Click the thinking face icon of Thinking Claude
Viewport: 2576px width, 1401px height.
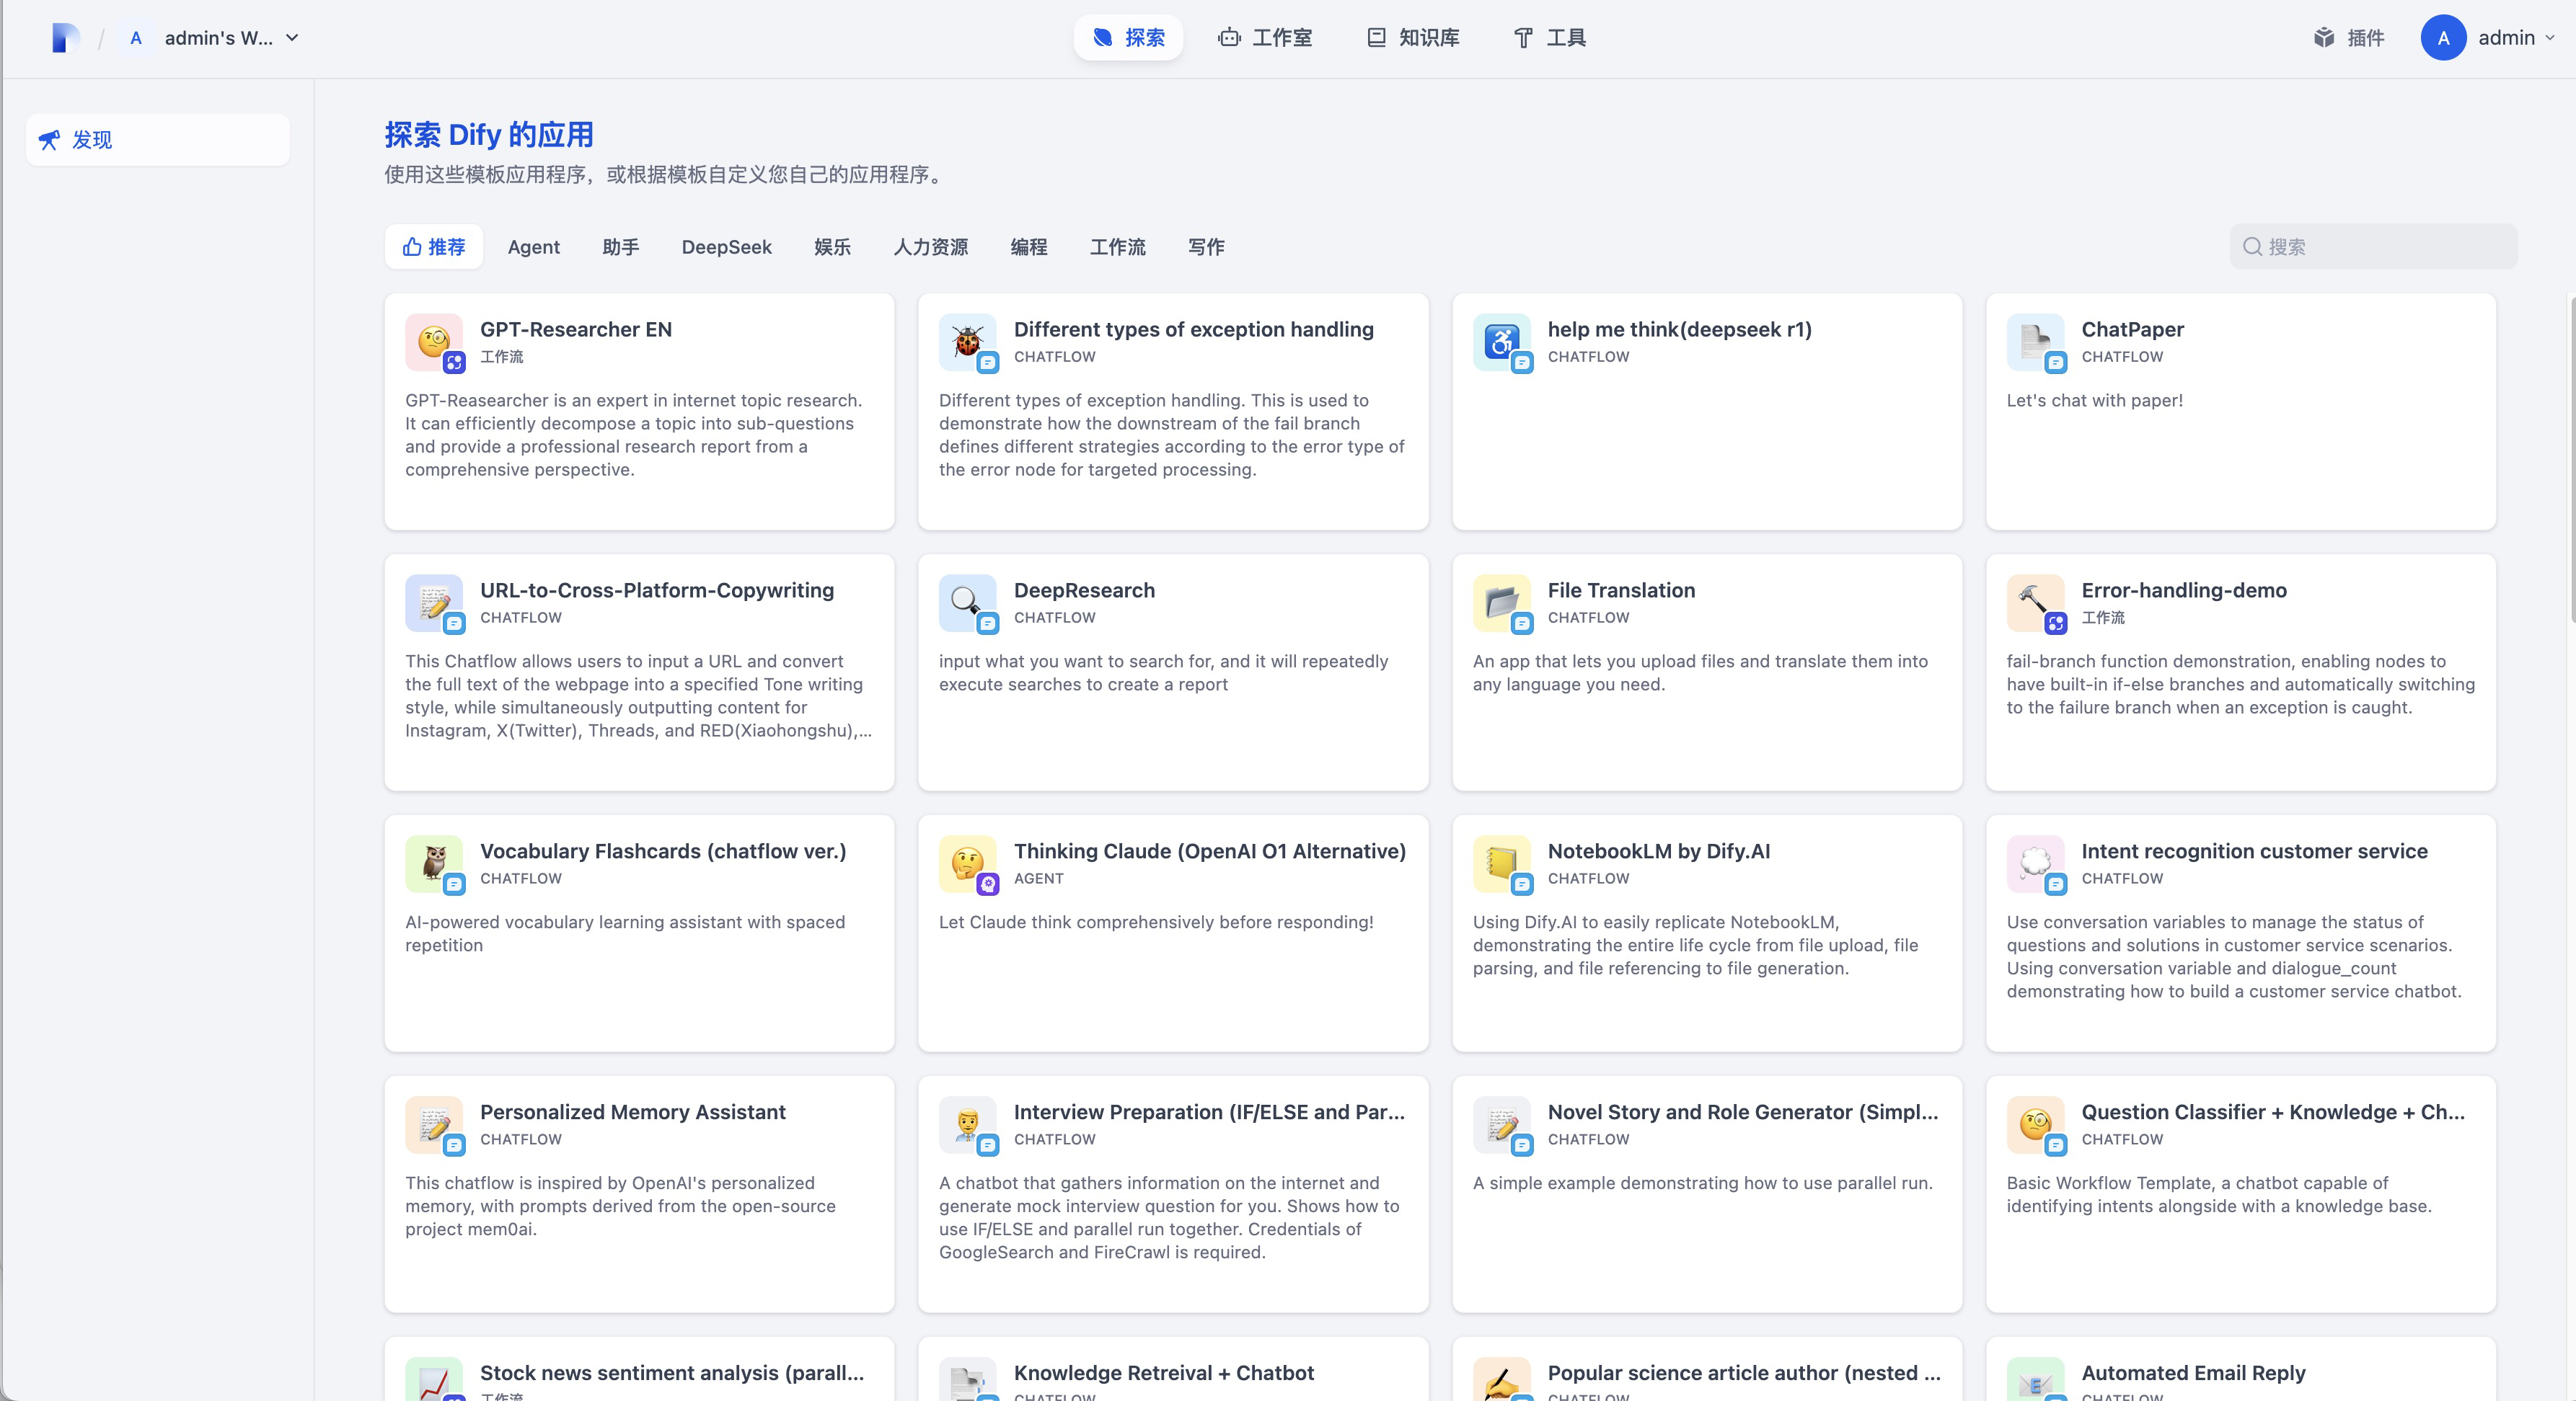[x=967, y=863]
